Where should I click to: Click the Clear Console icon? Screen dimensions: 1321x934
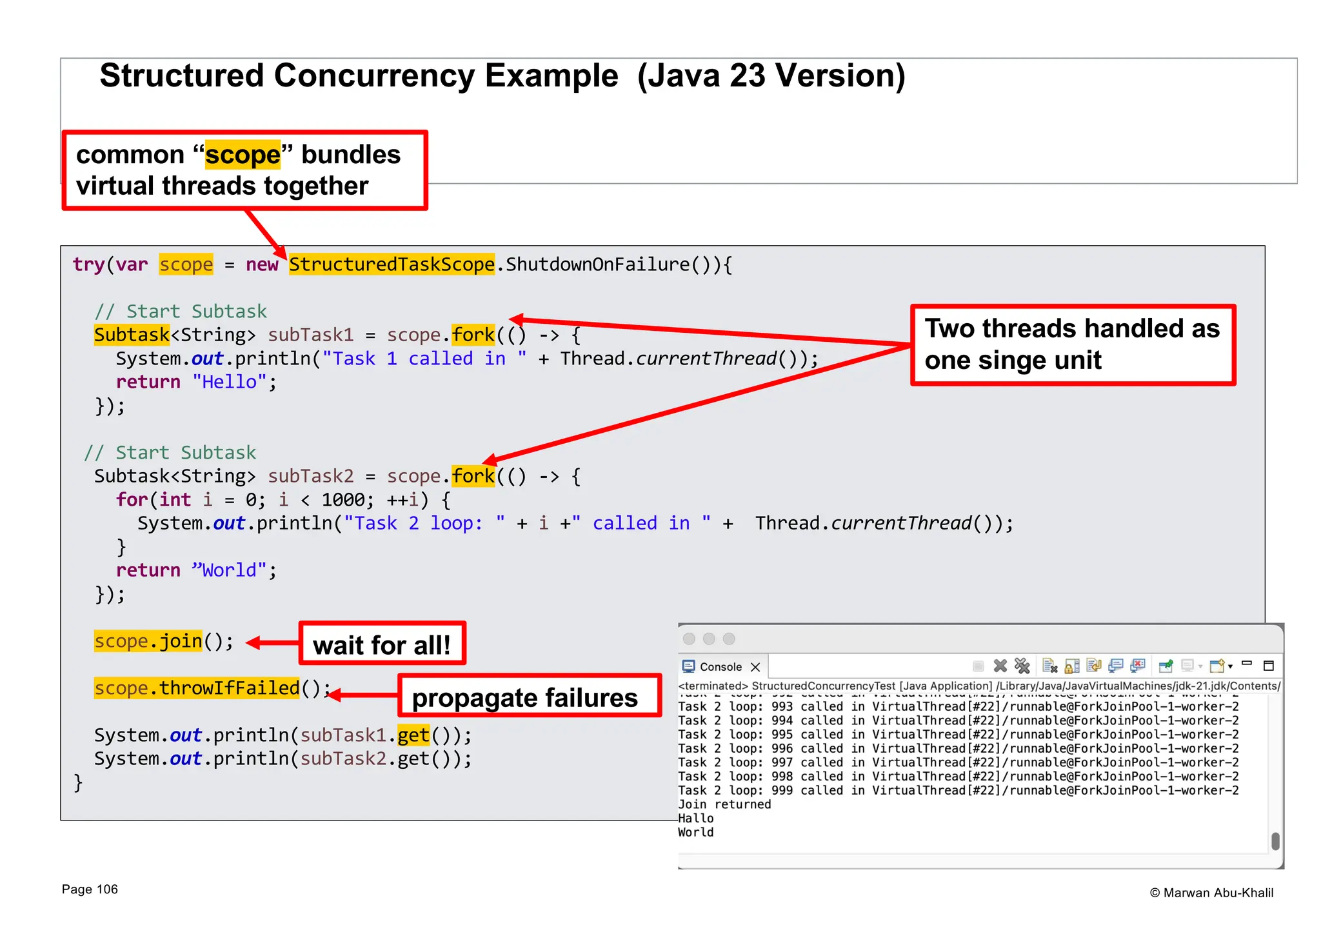[1049, 666]
